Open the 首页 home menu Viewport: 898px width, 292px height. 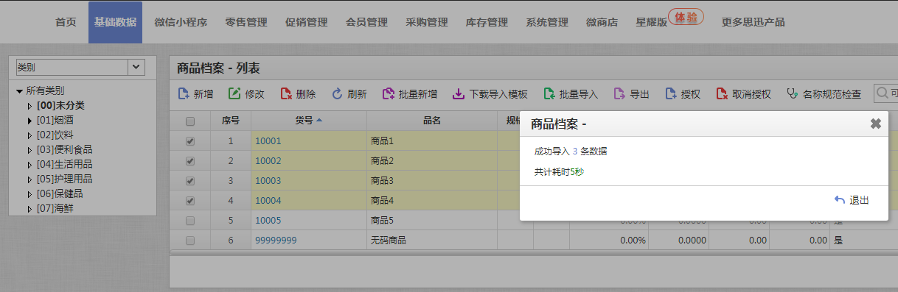point(66,22)
